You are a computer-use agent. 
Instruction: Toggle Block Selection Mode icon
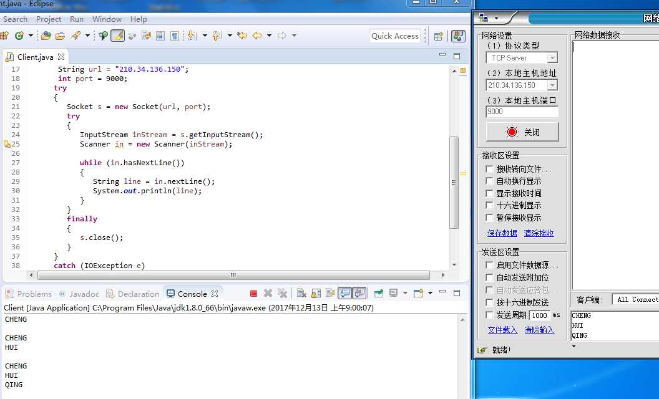point(160,36)
